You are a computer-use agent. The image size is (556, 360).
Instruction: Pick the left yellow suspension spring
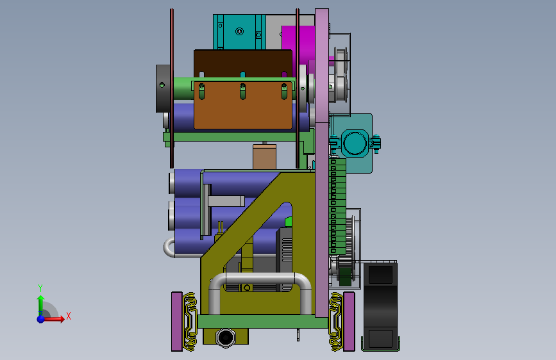[x=190, y=322]
